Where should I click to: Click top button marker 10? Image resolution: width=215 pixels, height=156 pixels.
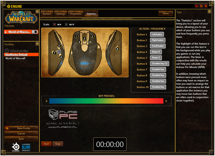[x=89, y=42]
